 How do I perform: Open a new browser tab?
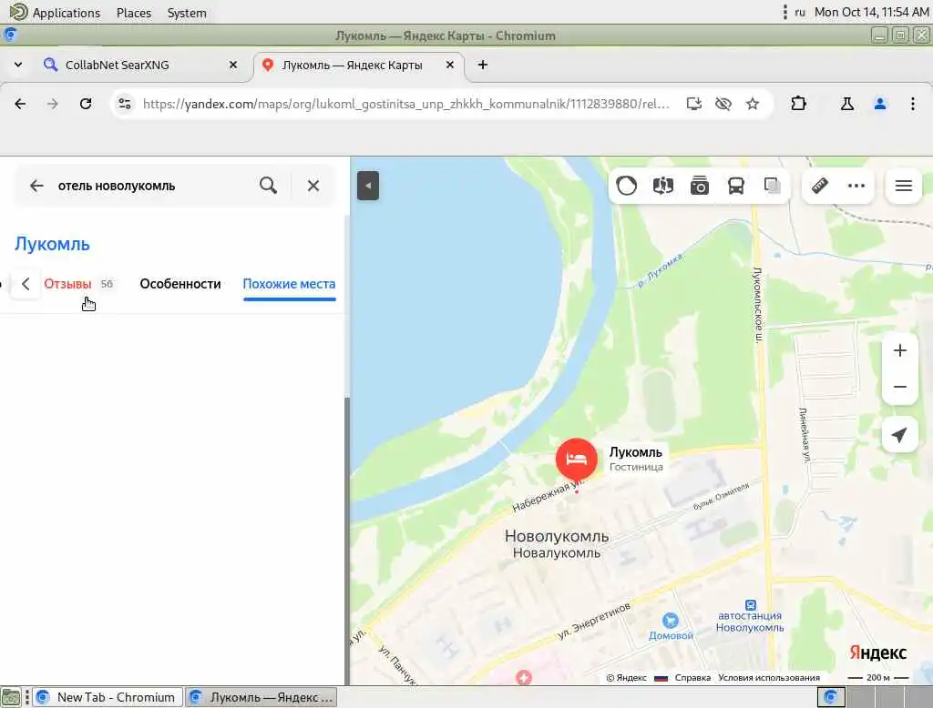click(483, 65)
